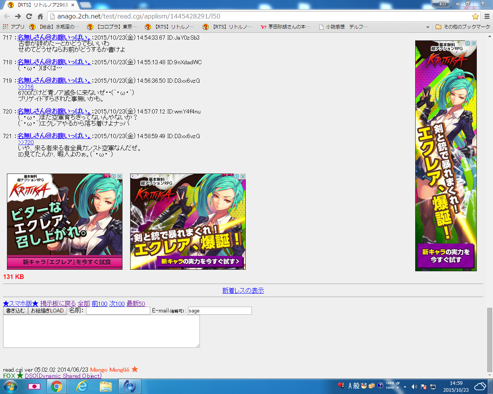Click 掲示板に戻る link

58,304
